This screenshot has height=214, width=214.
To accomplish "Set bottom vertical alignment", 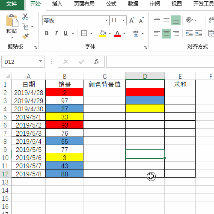I will pyautogui.click(x=176, y=21).
